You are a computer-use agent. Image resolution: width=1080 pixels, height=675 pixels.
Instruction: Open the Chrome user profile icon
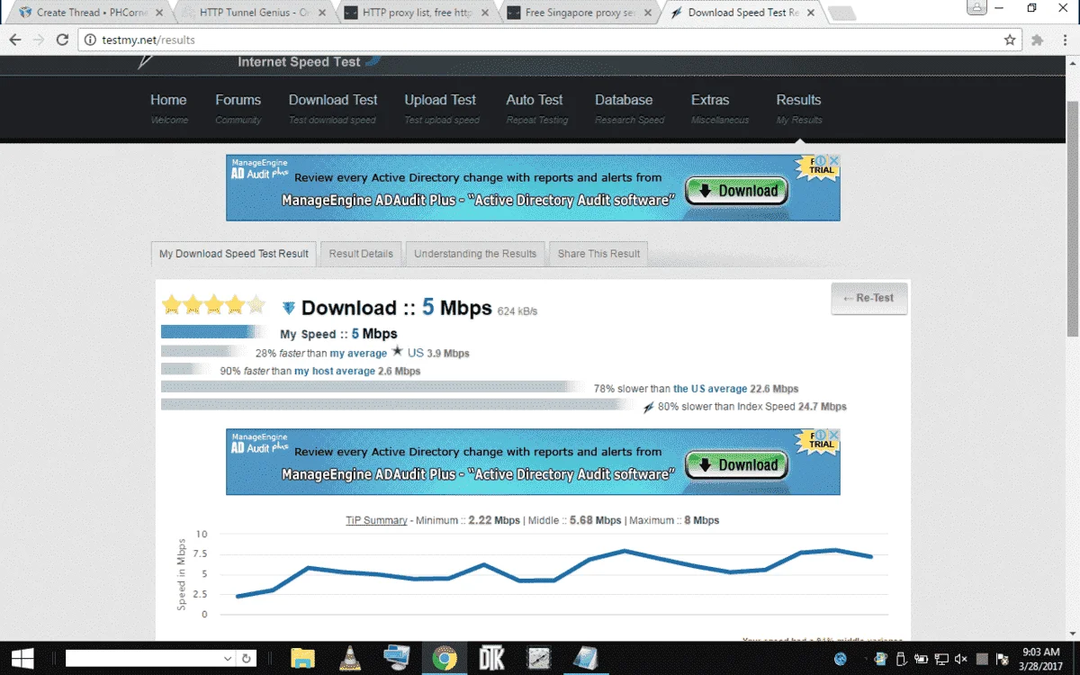[x=977, y=8]
